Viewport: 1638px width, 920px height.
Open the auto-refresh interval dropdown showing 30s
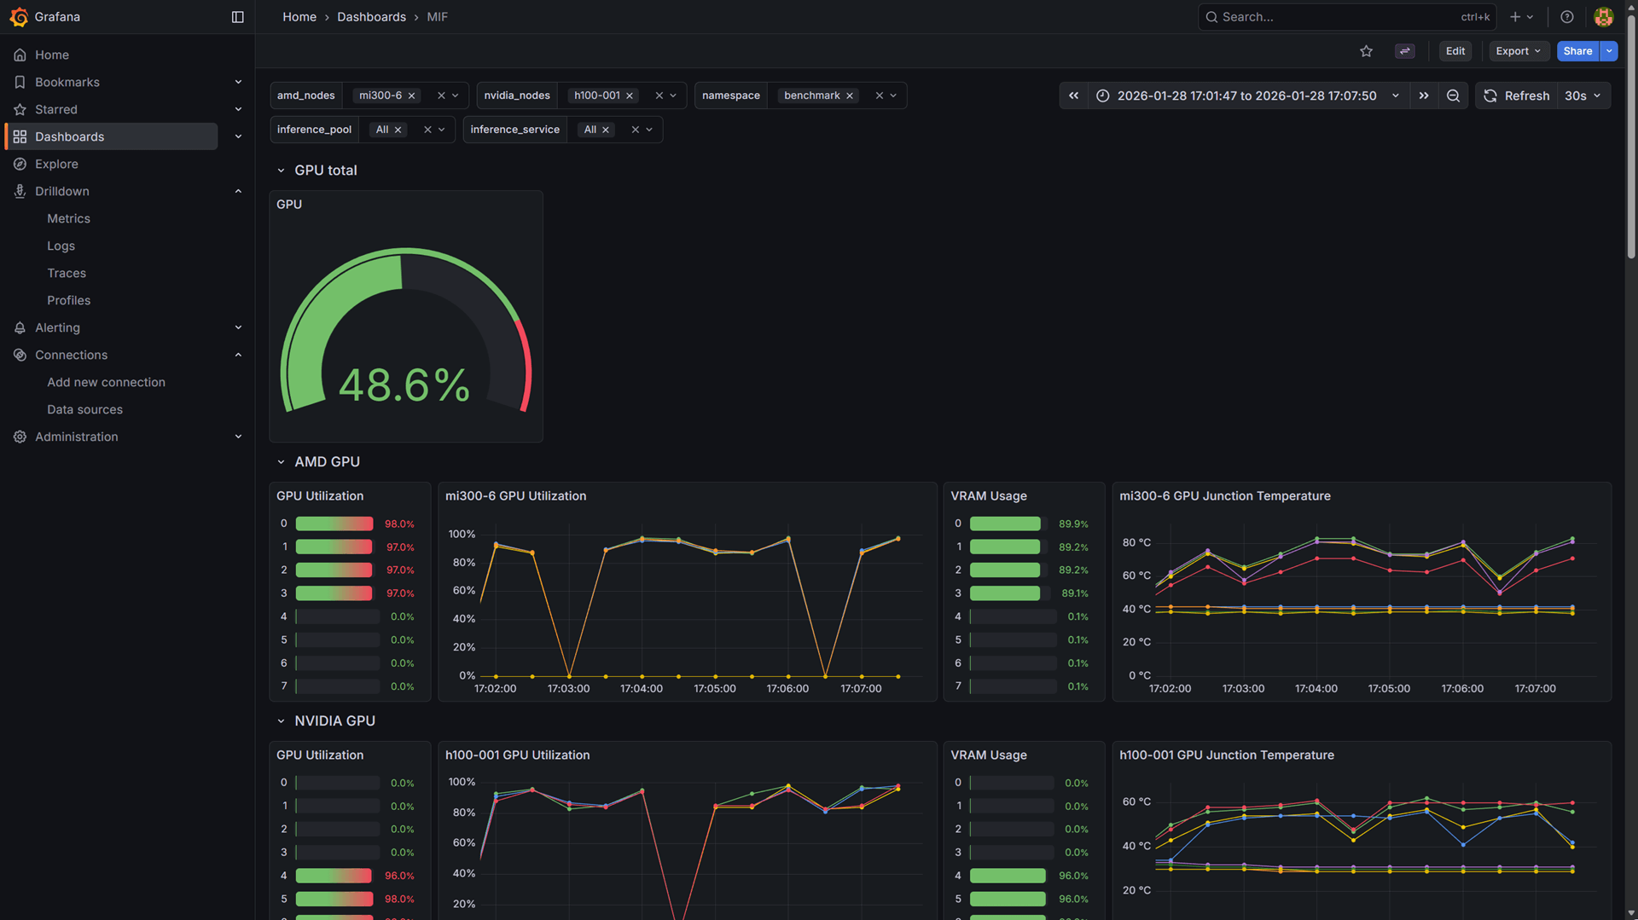point(1581,95)
